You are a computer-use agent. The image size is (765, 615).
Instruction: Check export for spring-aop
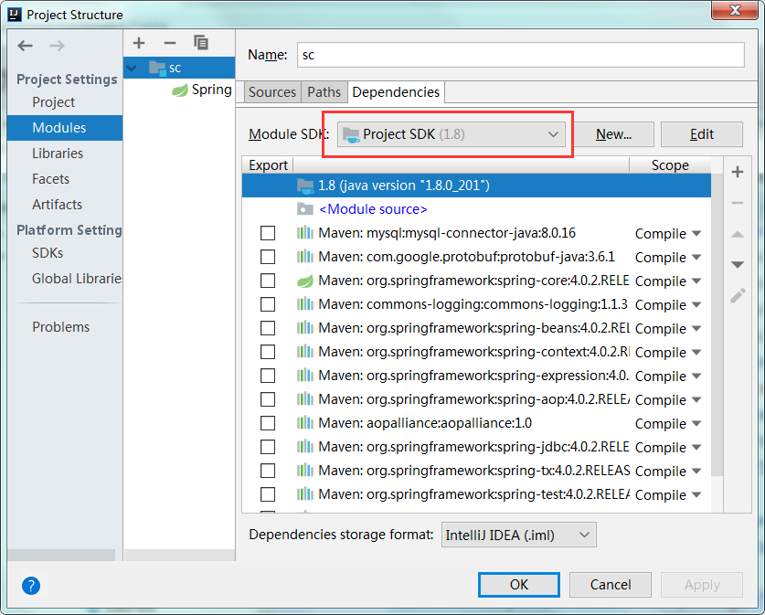click(x=268, y=399)
